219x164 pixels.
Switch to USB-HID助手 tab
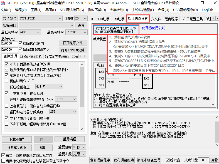(100, 19)
